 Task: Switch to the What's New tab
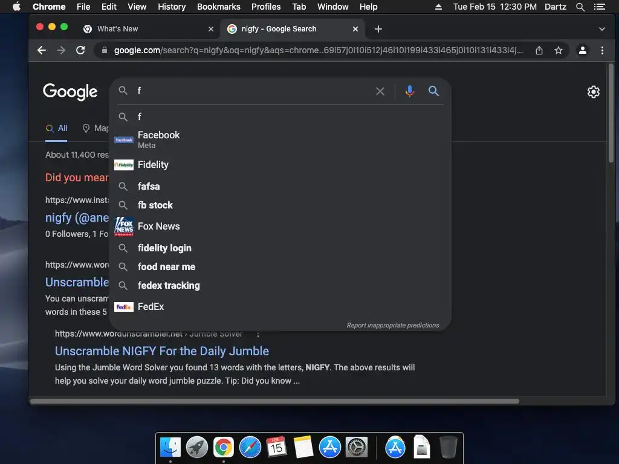[x=148, y=29]
